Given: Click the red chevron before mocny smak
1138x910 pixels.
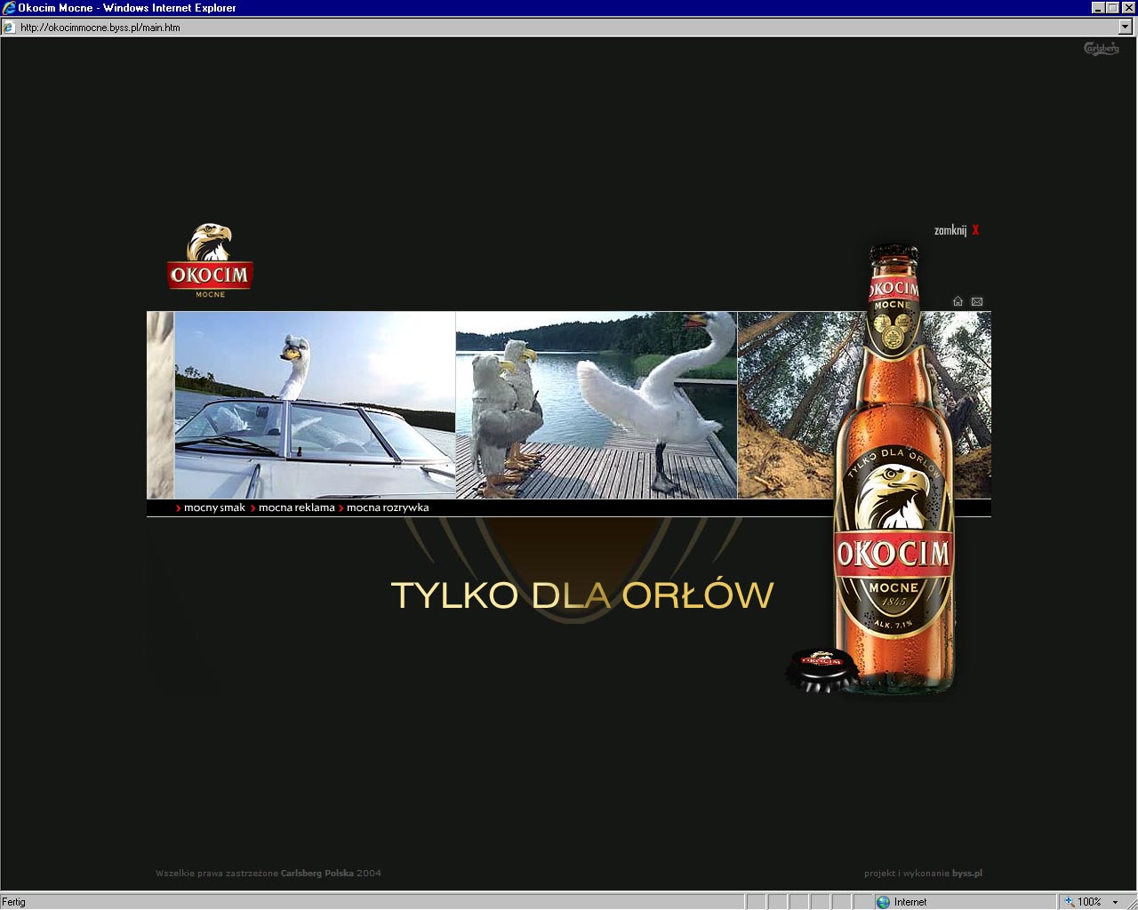Looking at the screenshot, I should coord(178,507).
